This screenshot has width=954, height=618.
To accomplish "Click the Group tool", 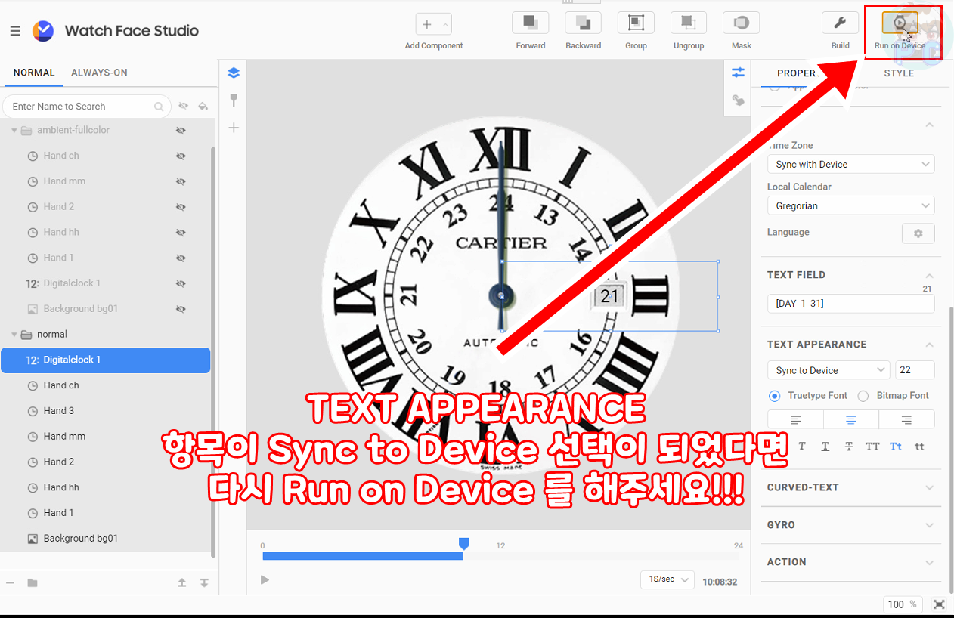I will (636, 23).
